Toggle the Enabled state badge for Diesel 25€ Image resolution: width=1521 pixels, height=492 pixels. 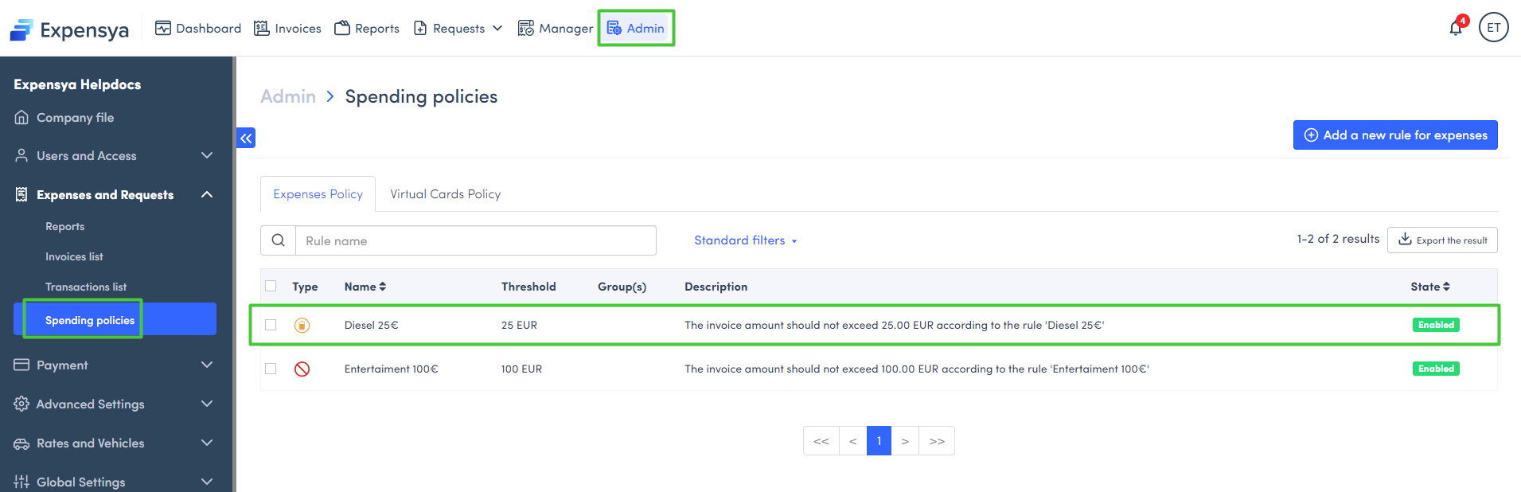click(x=1435, y=325)
